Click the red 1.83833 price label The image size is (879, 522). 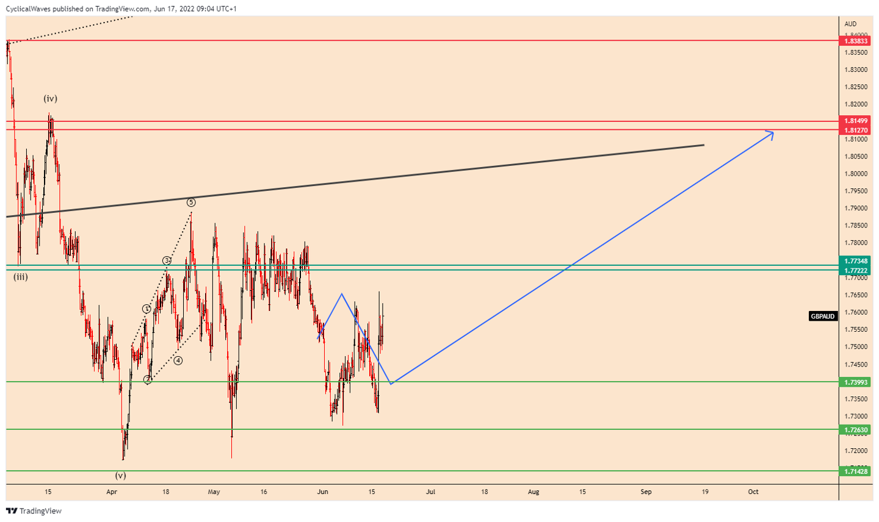coord(855,41)
